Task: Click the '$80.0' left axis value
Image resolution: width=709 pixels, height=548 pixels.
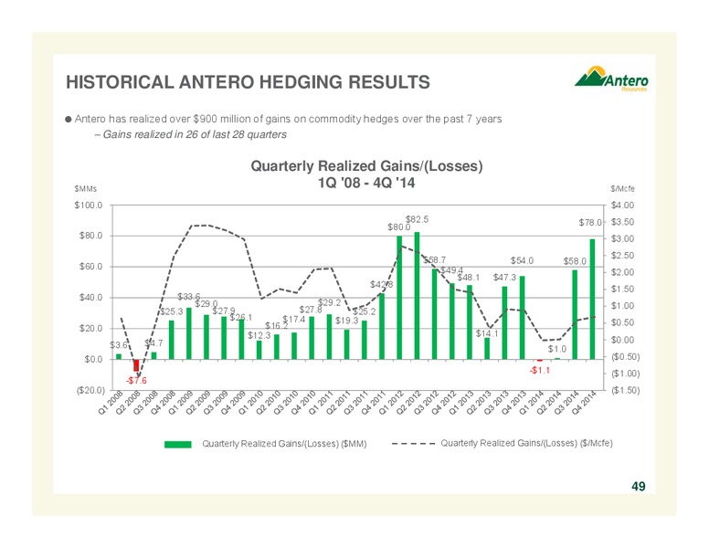Action: click(x=90, y=236)
